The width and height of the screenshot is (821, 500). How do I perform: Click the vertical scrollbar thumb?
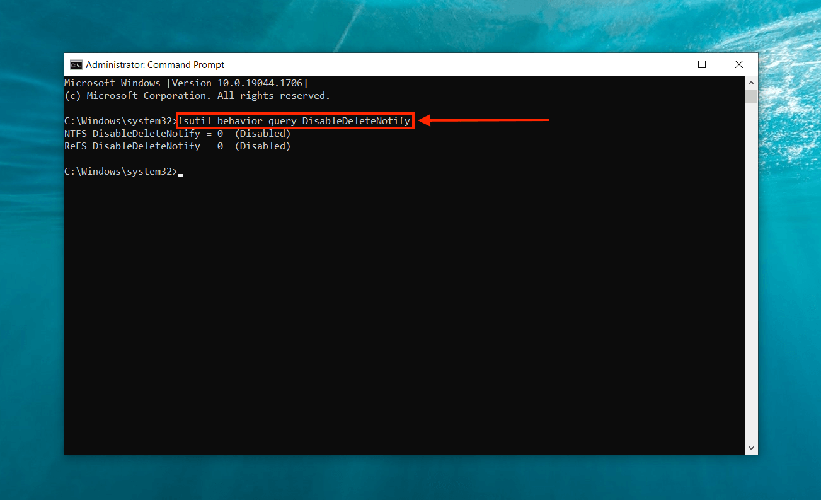tap(751, 96)
